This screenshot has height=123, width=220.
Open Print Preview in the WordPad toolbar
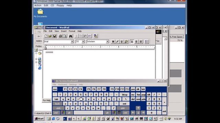pyautogui.click(x=65, y=36)
